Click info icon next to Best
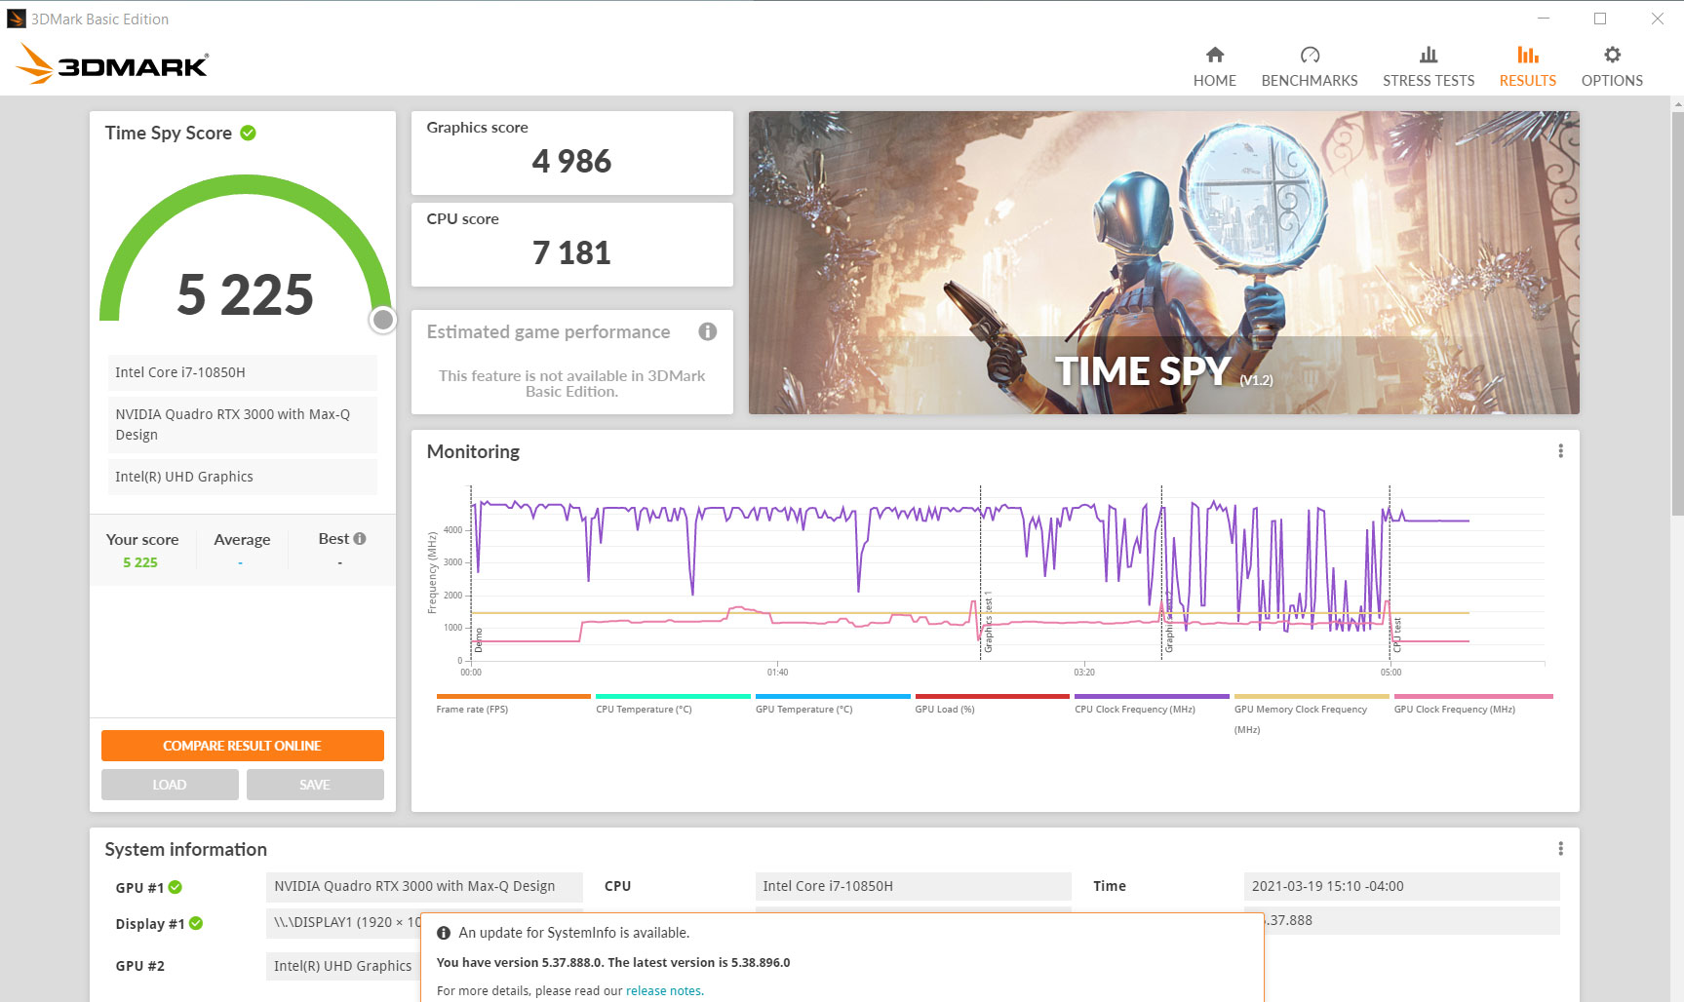Screen dimensions: 1684x1002 click(360, 538)
